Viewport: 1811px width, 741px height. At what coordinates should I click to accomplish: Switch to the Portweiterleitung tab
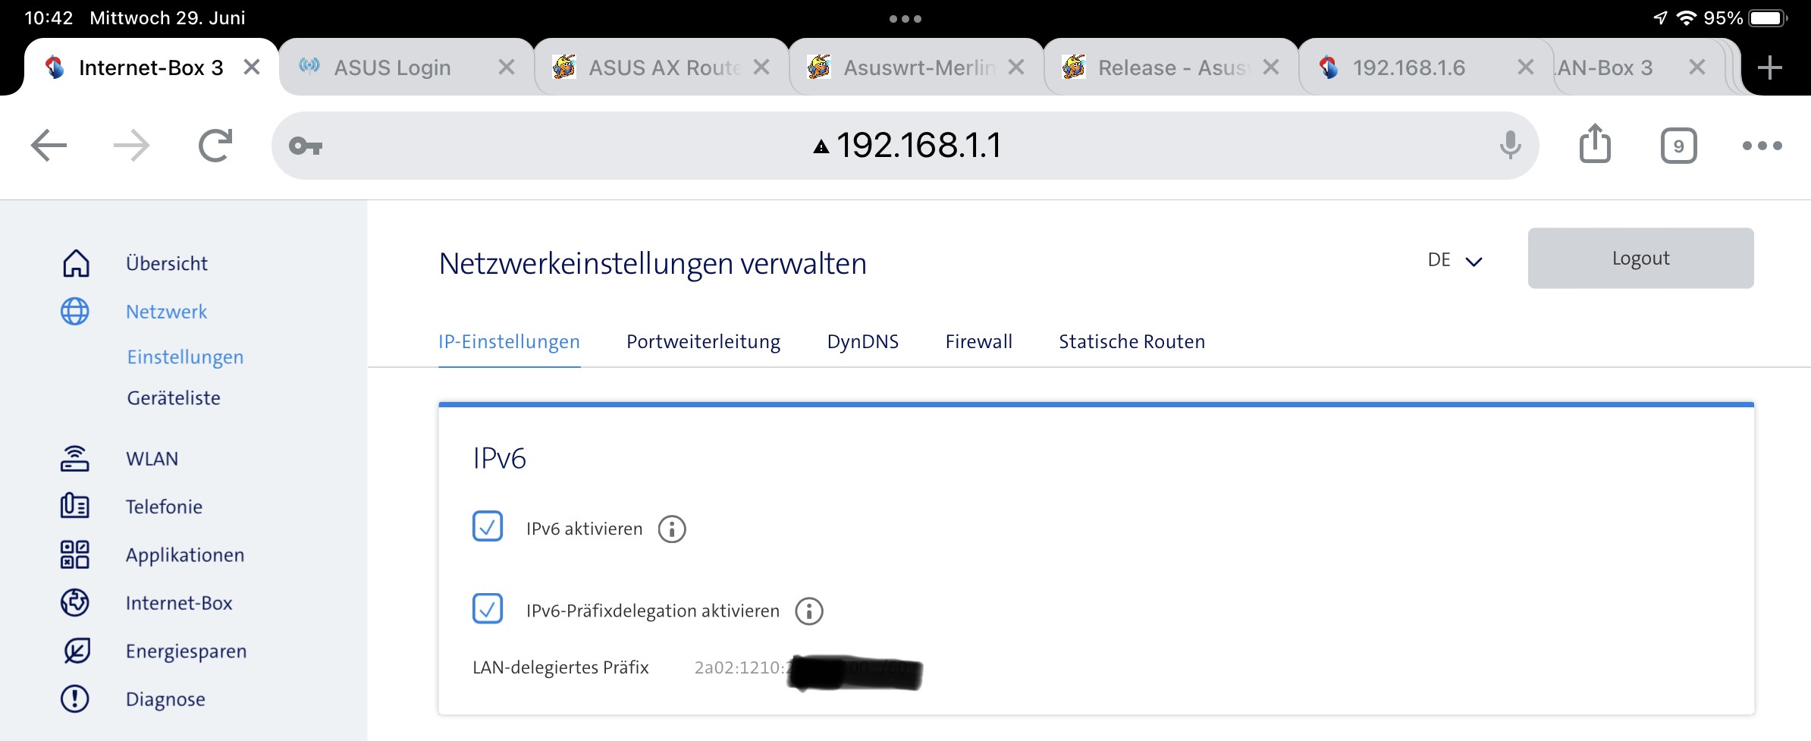[703, 342]
